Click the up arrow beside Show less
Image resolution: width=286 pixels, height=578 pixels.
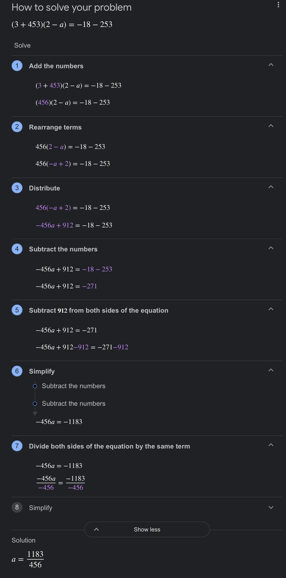point(96,529)
